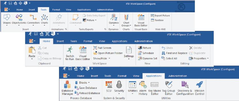Open Settings in the Home ribbon

129,53
